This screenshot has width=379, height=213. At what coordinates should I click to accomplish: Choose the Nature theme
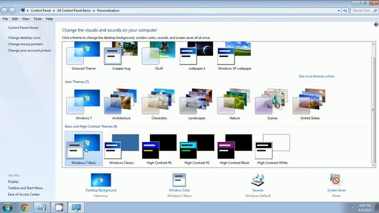[235, 104]
